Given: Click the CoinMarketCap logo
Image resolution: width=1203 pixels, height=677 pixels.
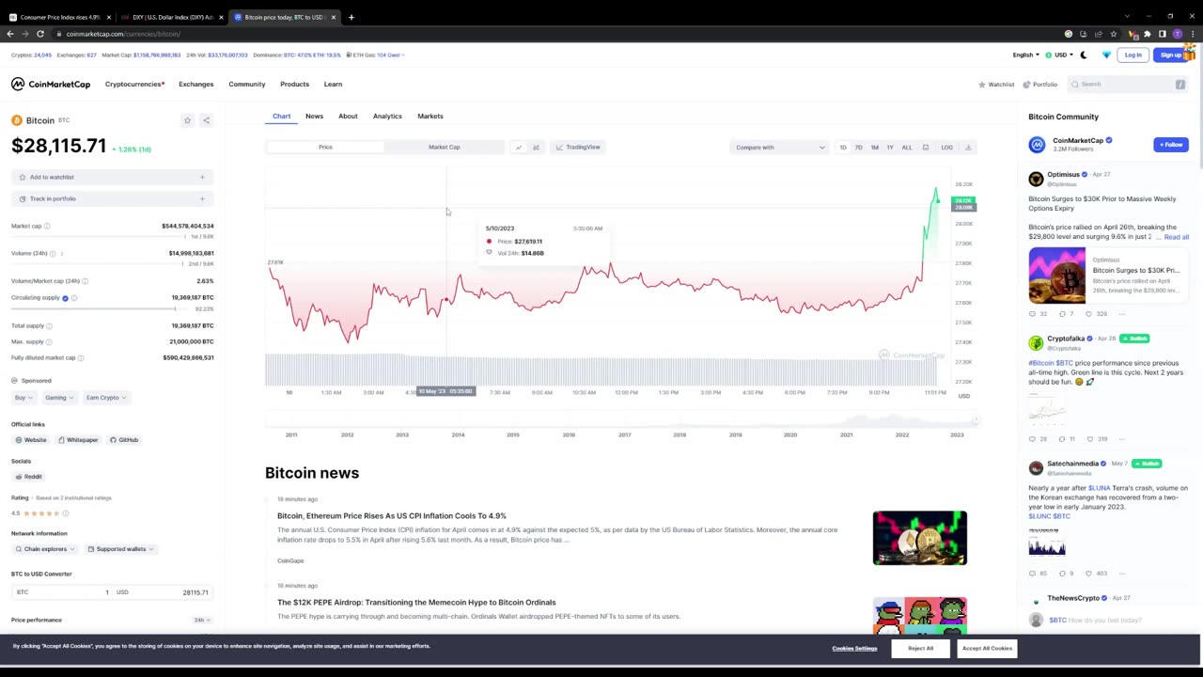Looking at the screenshot, I should (51, 84).
